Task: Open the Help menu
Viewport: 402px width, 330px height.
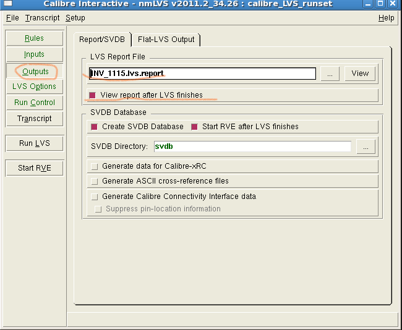Action: click(x=386, y=18)
